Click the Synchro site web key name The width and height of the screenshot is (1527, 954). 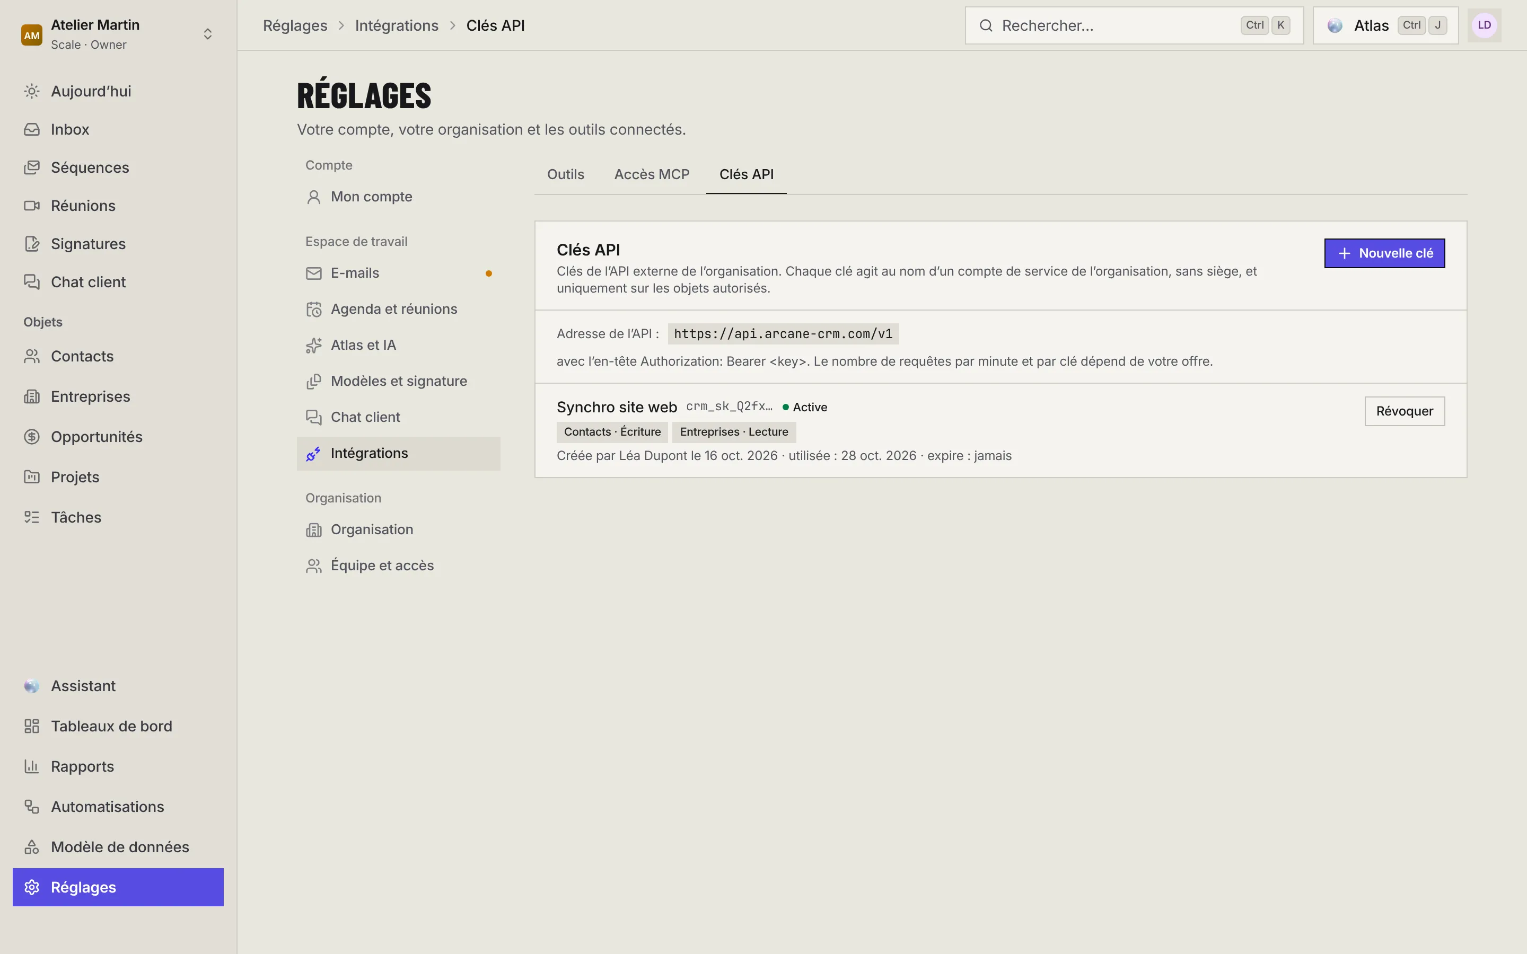tap(617, 408)
